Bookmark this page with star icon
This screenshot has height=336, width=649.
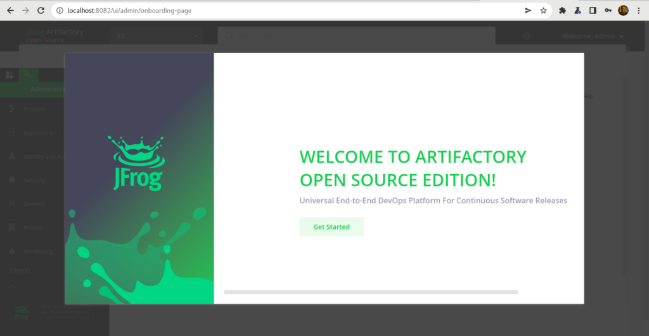point(543,11)
